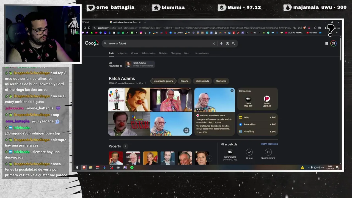The height and width of the screenshot is (198, 352).
Task: Show more bookmarks with the chevron
Action: [x=337, y=33]
